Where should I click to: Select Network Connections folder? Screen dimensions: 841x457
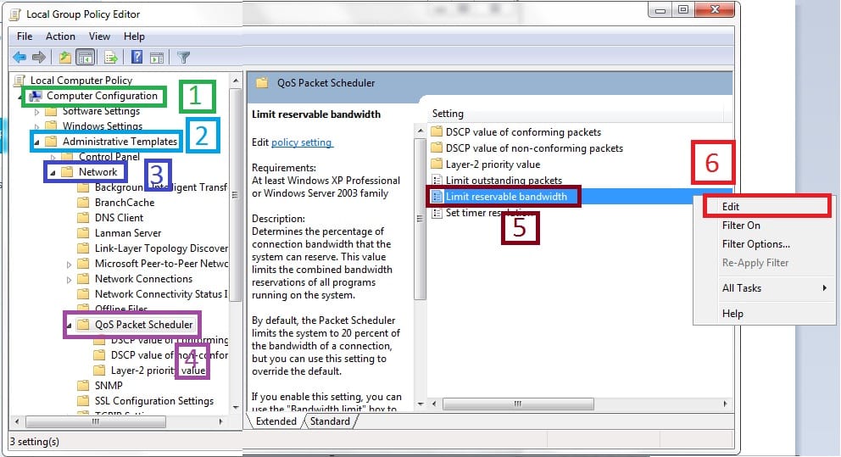(x=143, y=279)
